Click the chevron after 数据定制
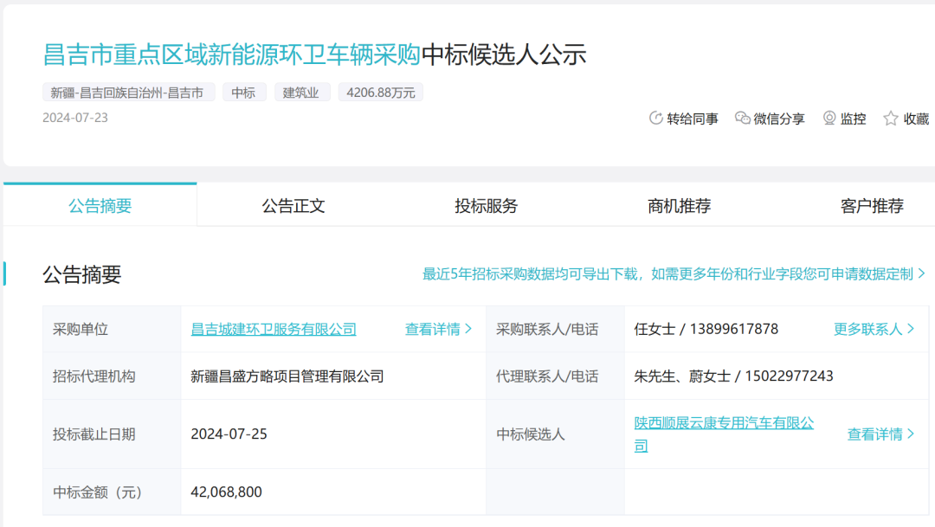This screenshot has width=935, height=527. pyautogui.click(x=922, y=273)
